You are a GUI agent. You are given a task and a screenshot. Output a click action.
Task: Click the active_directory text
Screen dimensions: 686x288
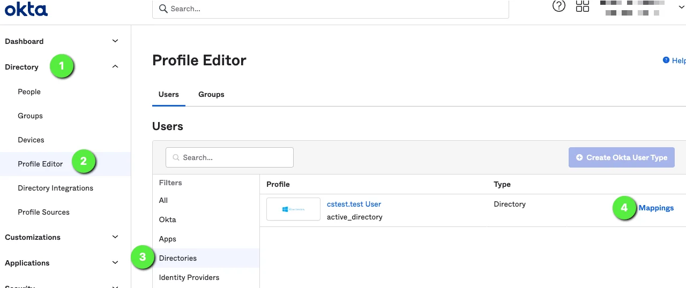355,217
